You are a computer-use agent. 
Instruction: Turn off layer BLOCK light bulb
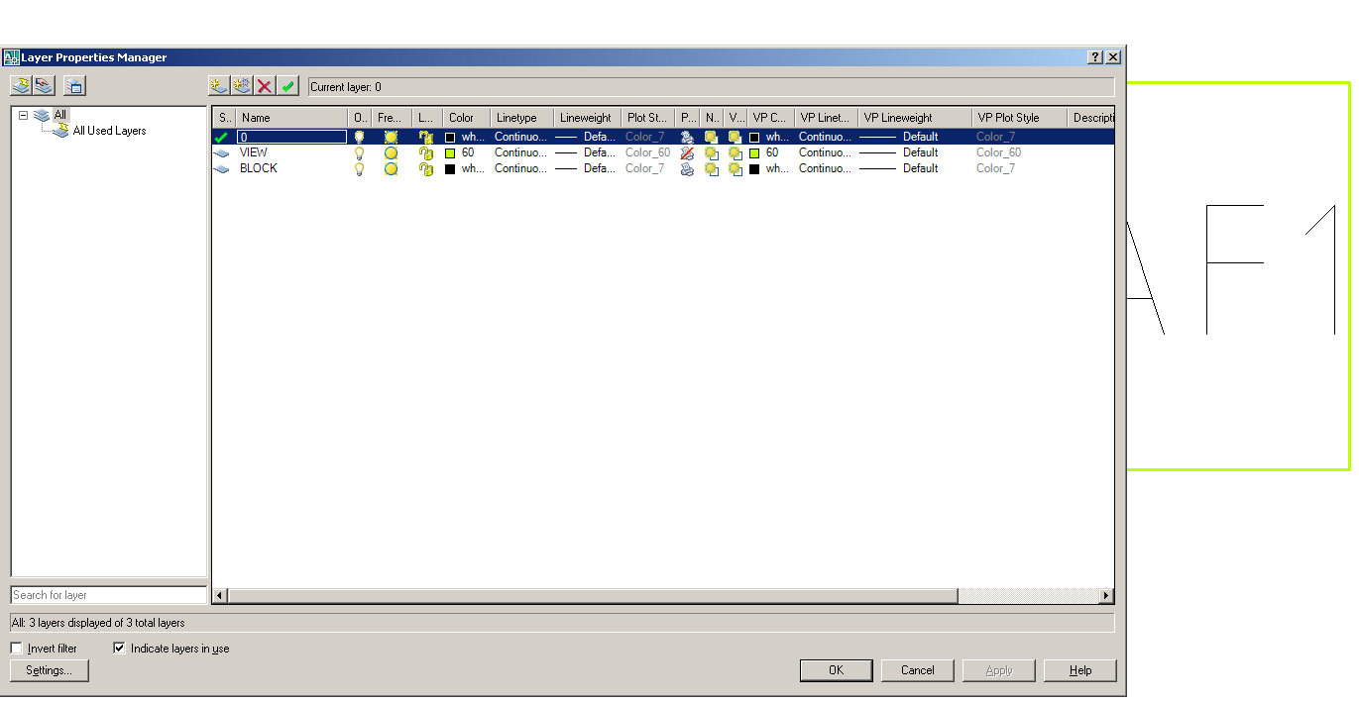[360, 169]
